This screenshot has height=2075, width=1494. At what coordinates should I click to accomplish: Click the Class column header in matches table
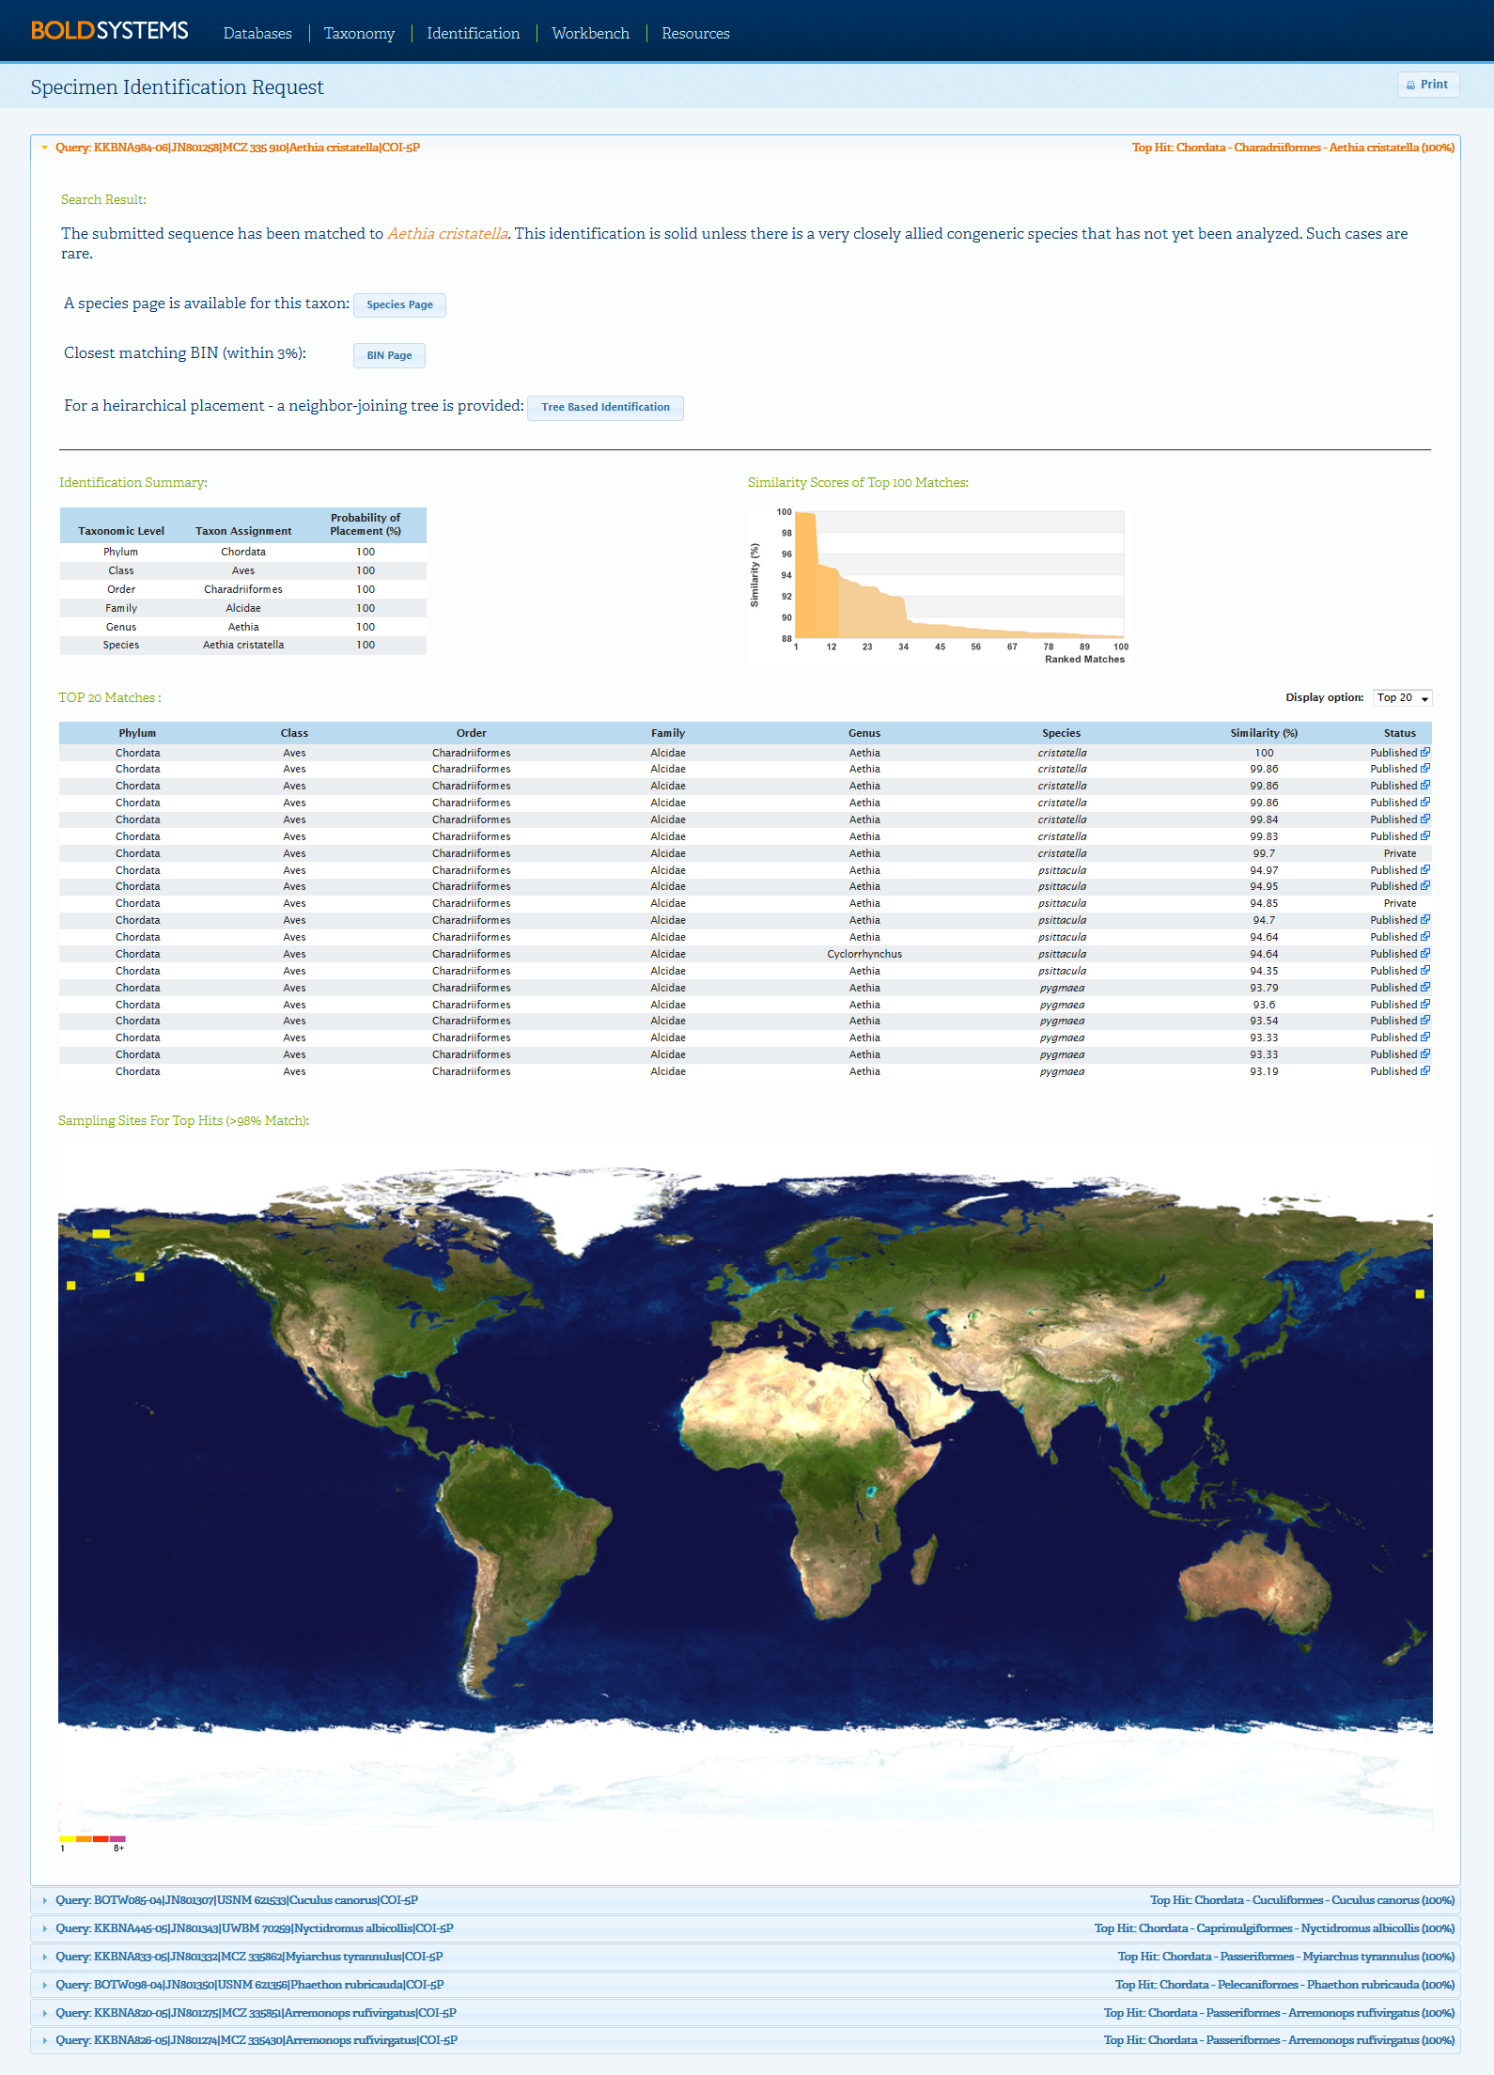[x=294, y=733]
